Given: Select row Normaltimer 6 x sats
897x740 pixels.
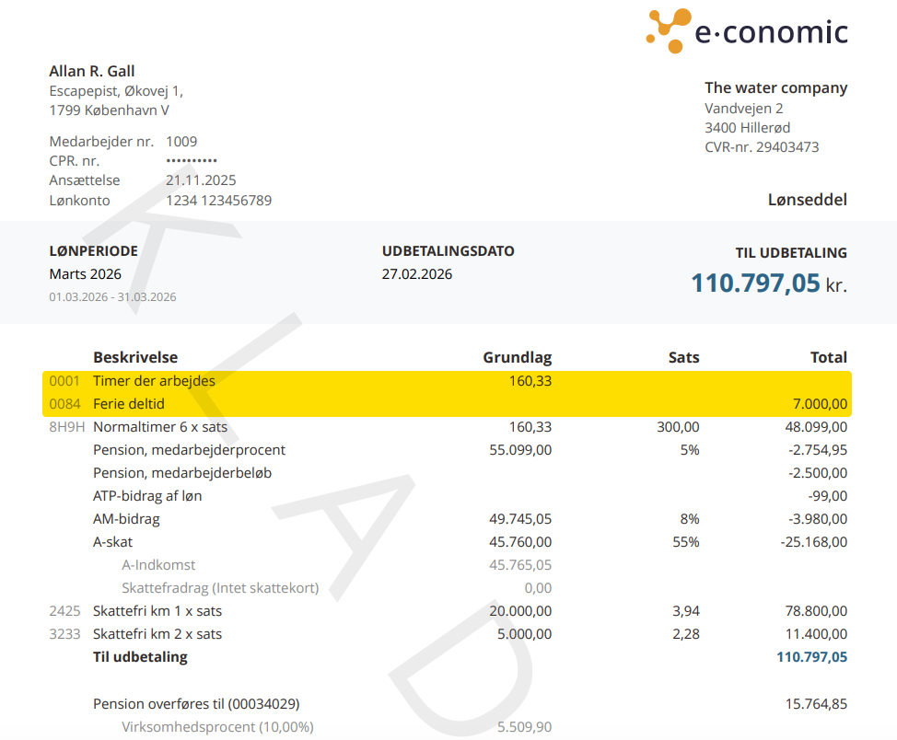Looking at the screenshot, I should pos(447,427).
